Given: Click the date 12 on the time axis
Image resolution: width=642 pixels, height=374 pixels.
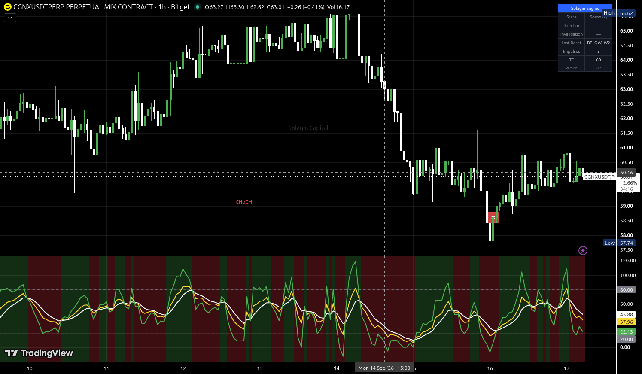Looking at the screenshot, I should [183, 368].
